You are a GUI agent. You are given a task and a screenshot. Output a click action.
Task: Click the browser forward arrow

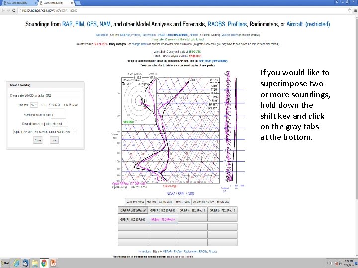point(8,11)
